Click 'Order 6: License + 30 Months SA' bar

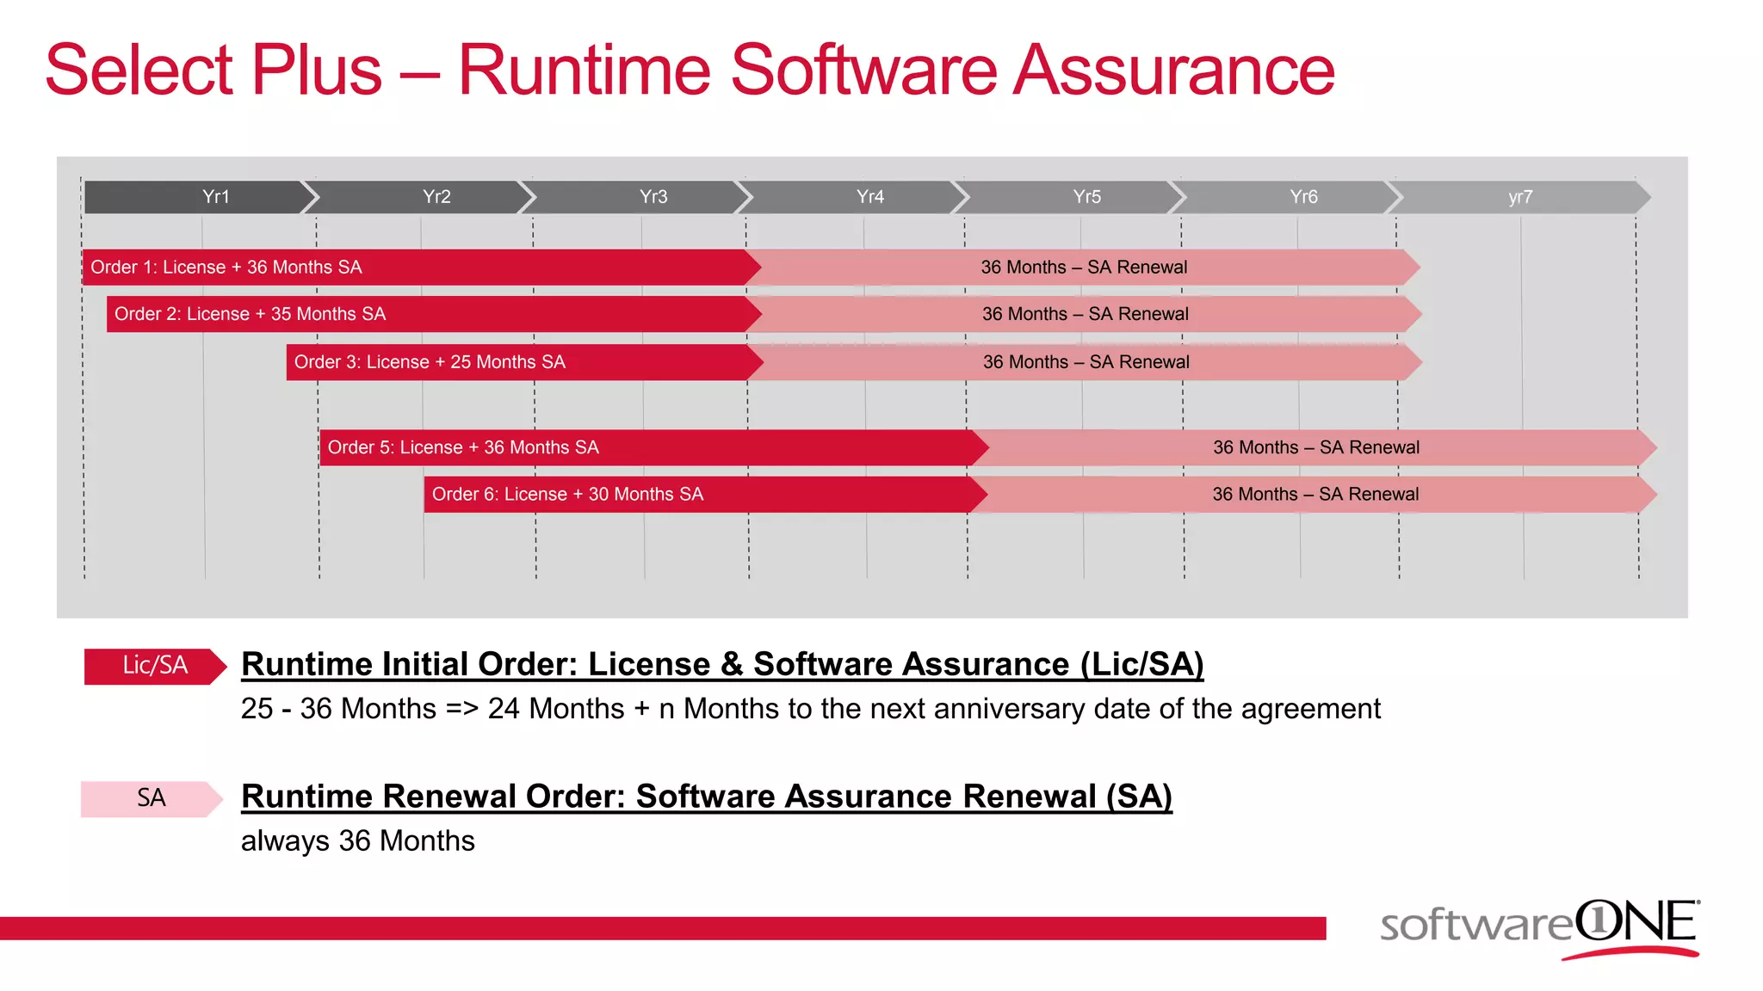click(706, 495)
